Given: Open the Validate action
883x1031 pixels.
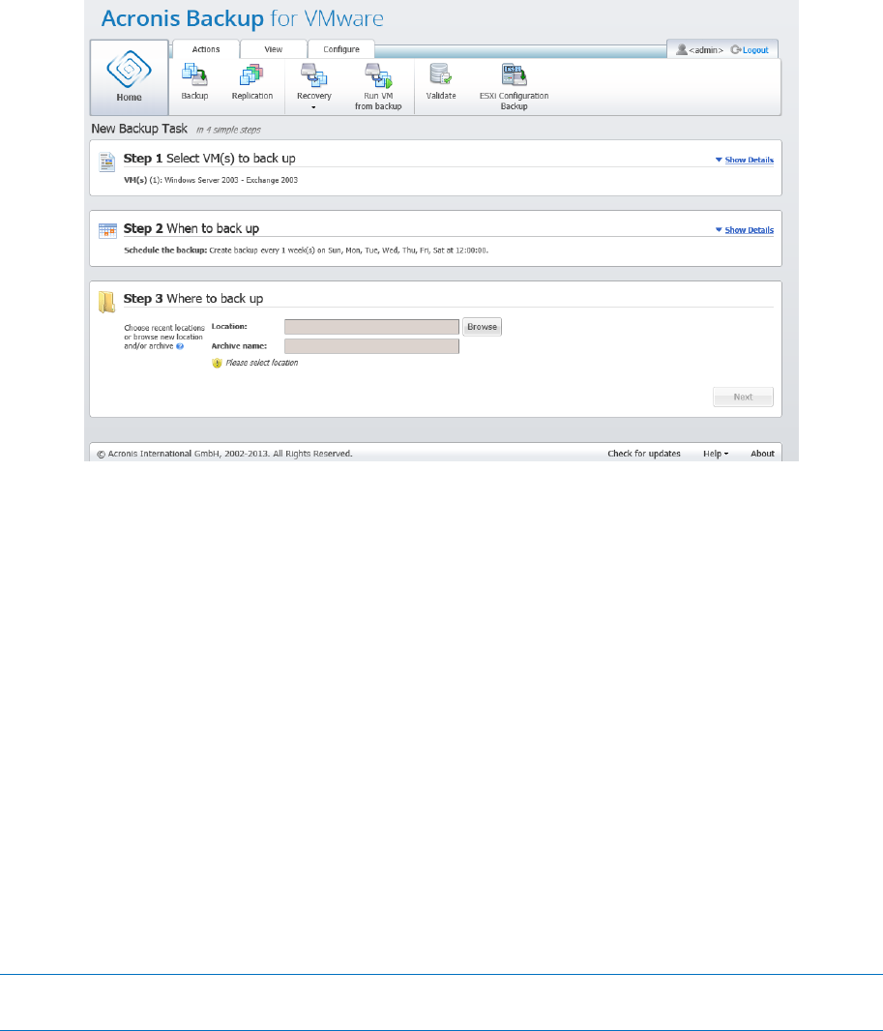Looking at the screenshot, I should (x=440, y=81).
